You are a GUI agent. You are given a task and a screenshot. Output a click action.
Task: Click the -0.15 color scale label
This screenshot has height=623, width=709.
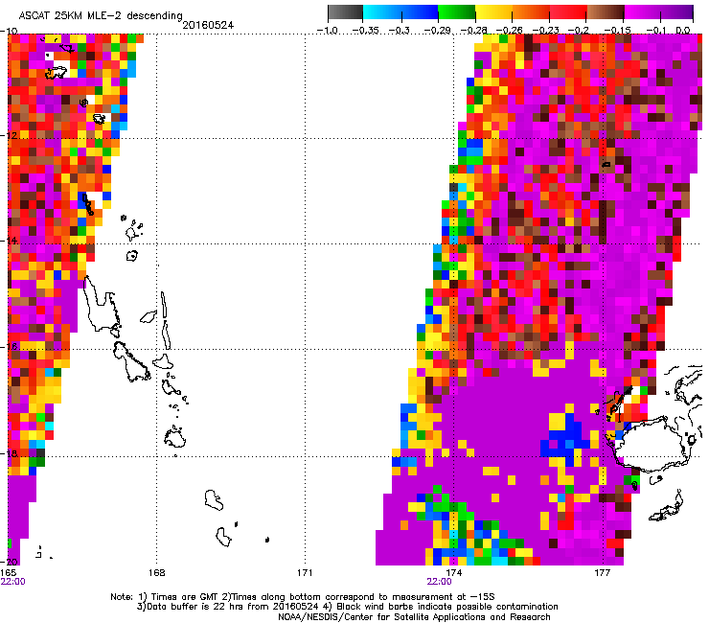[x=617, y=31]
